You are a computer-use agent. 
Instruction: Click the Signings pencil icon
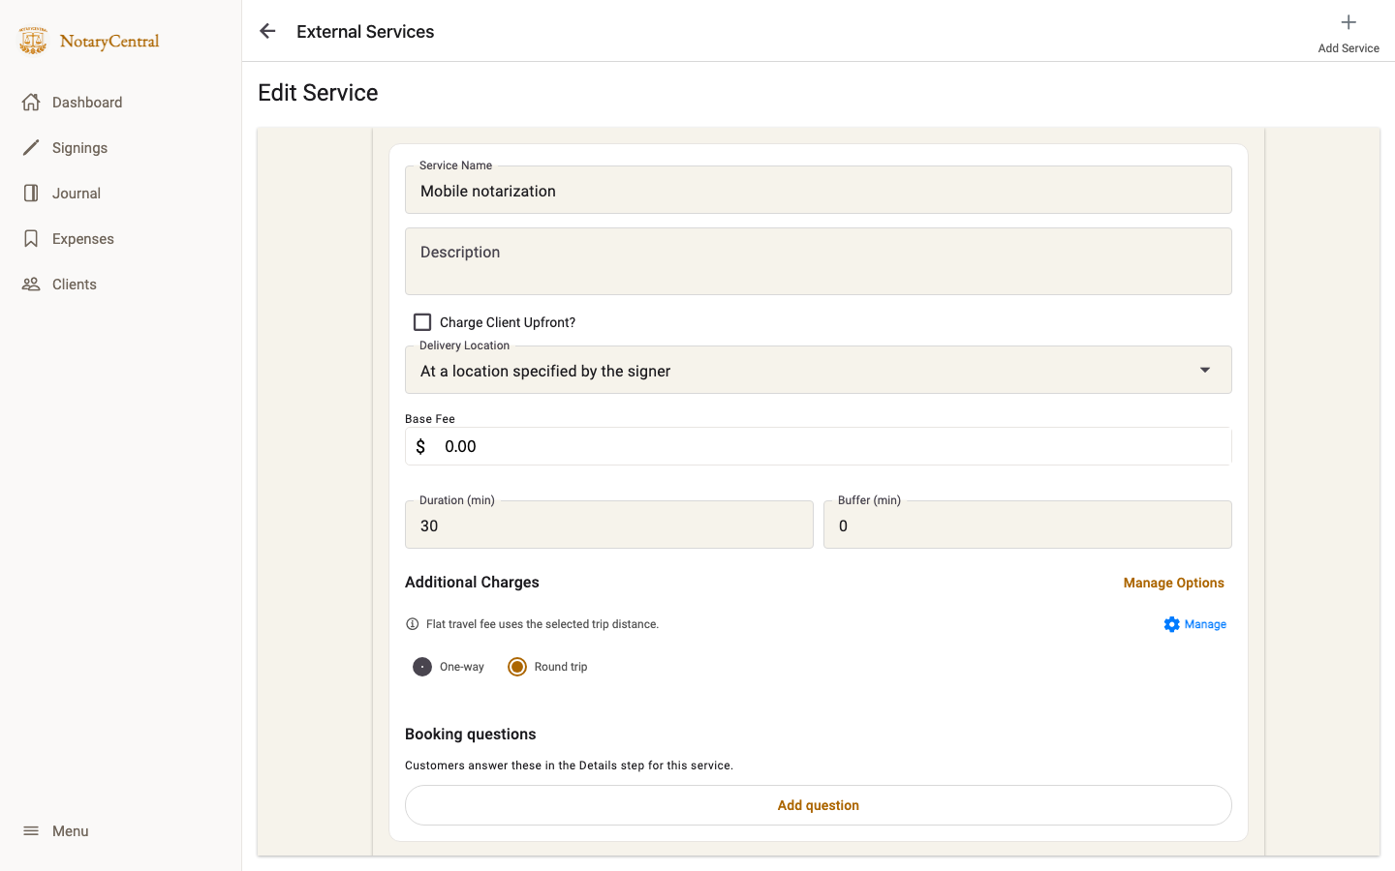point(31,148)
